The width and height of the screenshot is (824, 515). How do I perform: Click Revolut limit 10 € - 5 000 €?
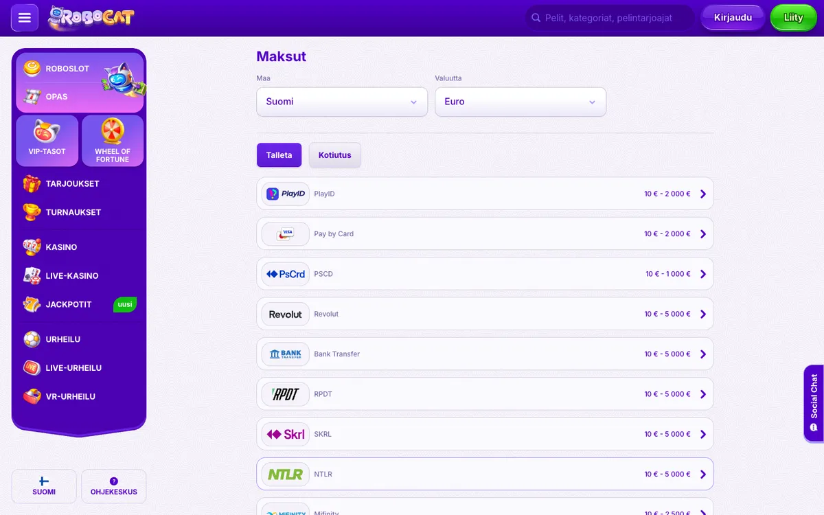pos(667,314)
